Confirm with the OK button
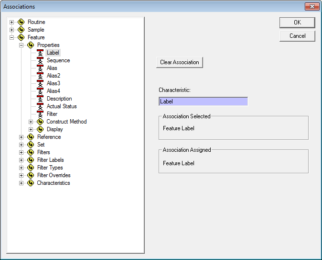 point(297,23)
